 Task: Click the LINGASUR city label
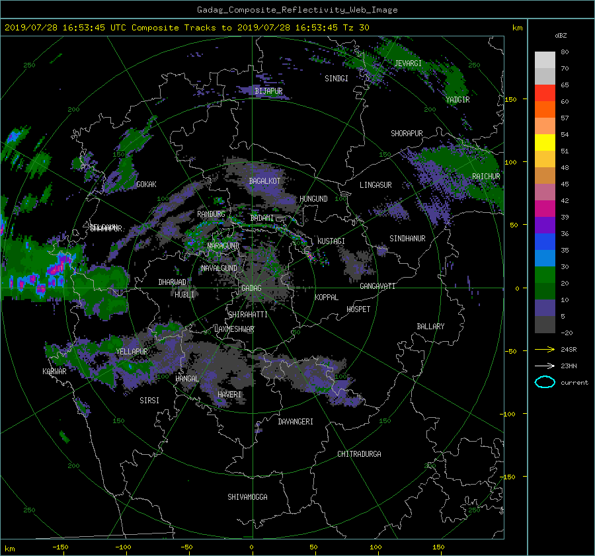[x=376, y=185]
